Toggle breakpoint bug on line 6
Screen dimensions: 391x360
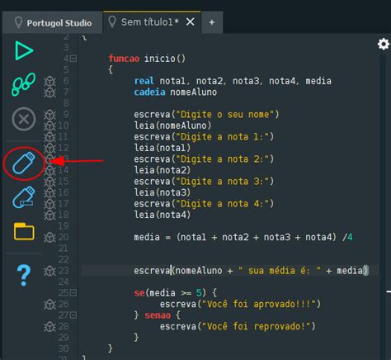[49, 81]
